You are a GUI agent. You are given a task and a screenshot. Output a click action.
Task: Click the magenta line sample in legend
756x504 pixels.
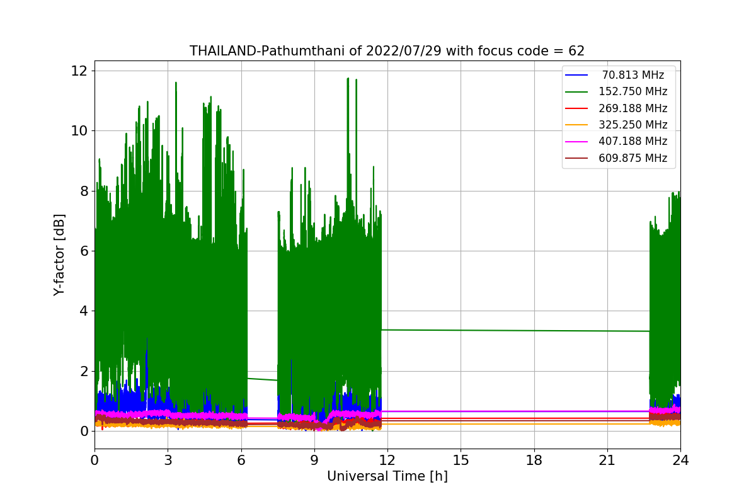pyautogui.click(x=577, y=142)
